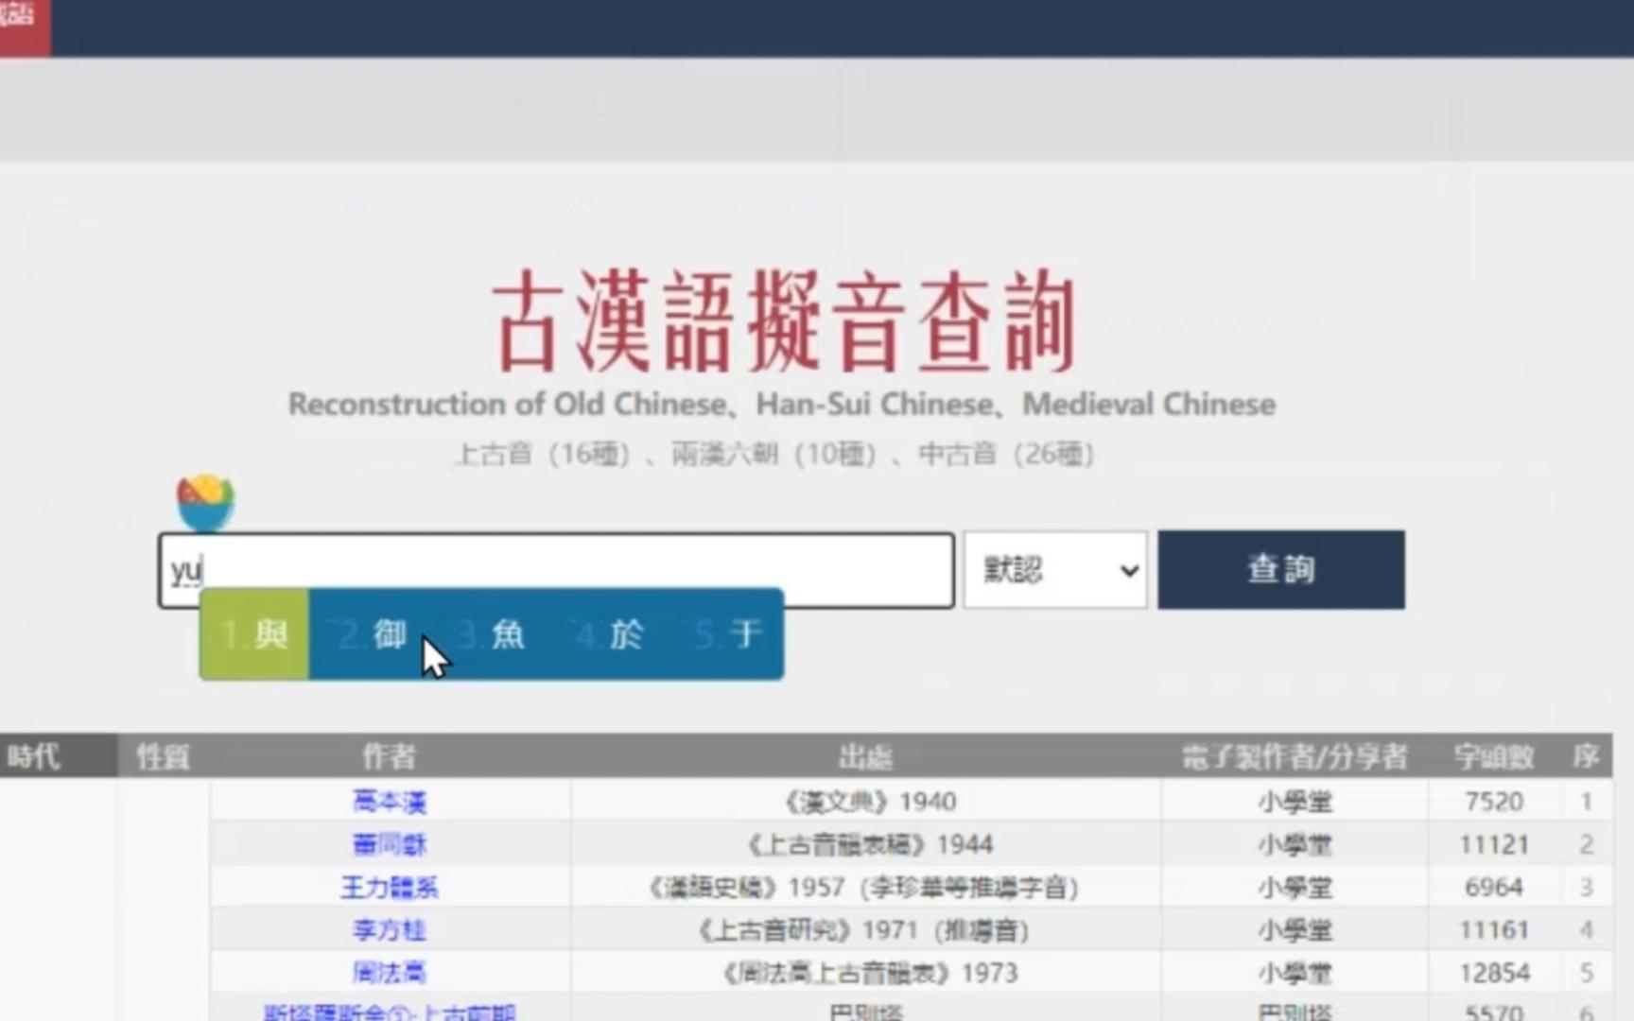1634x1021 pixels.
Task: Click the count cell 11161
Action: pyautogui.click(x=1494, y=930)
